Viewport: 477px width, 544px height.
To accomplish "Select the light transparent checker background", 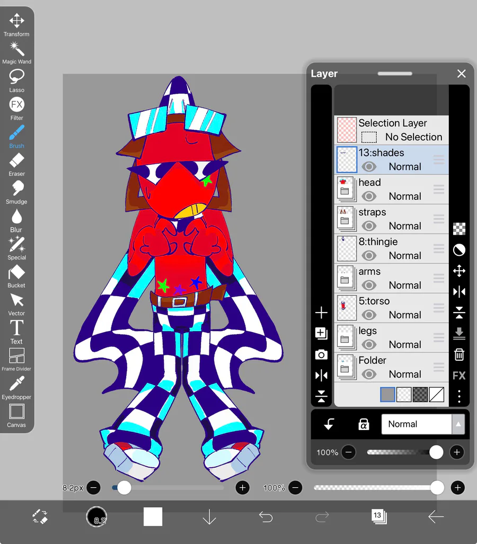I will tap(404, 395).
